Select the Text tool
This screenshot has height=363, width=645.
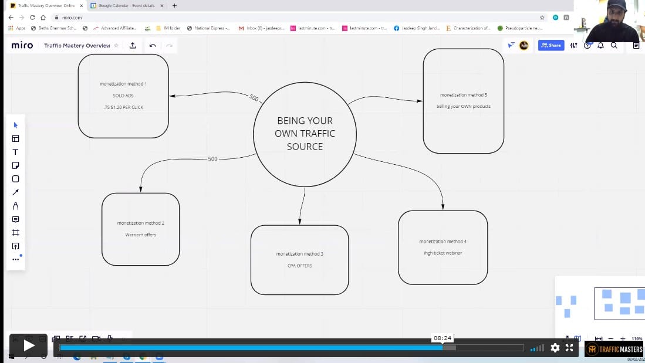pos(16,152)
